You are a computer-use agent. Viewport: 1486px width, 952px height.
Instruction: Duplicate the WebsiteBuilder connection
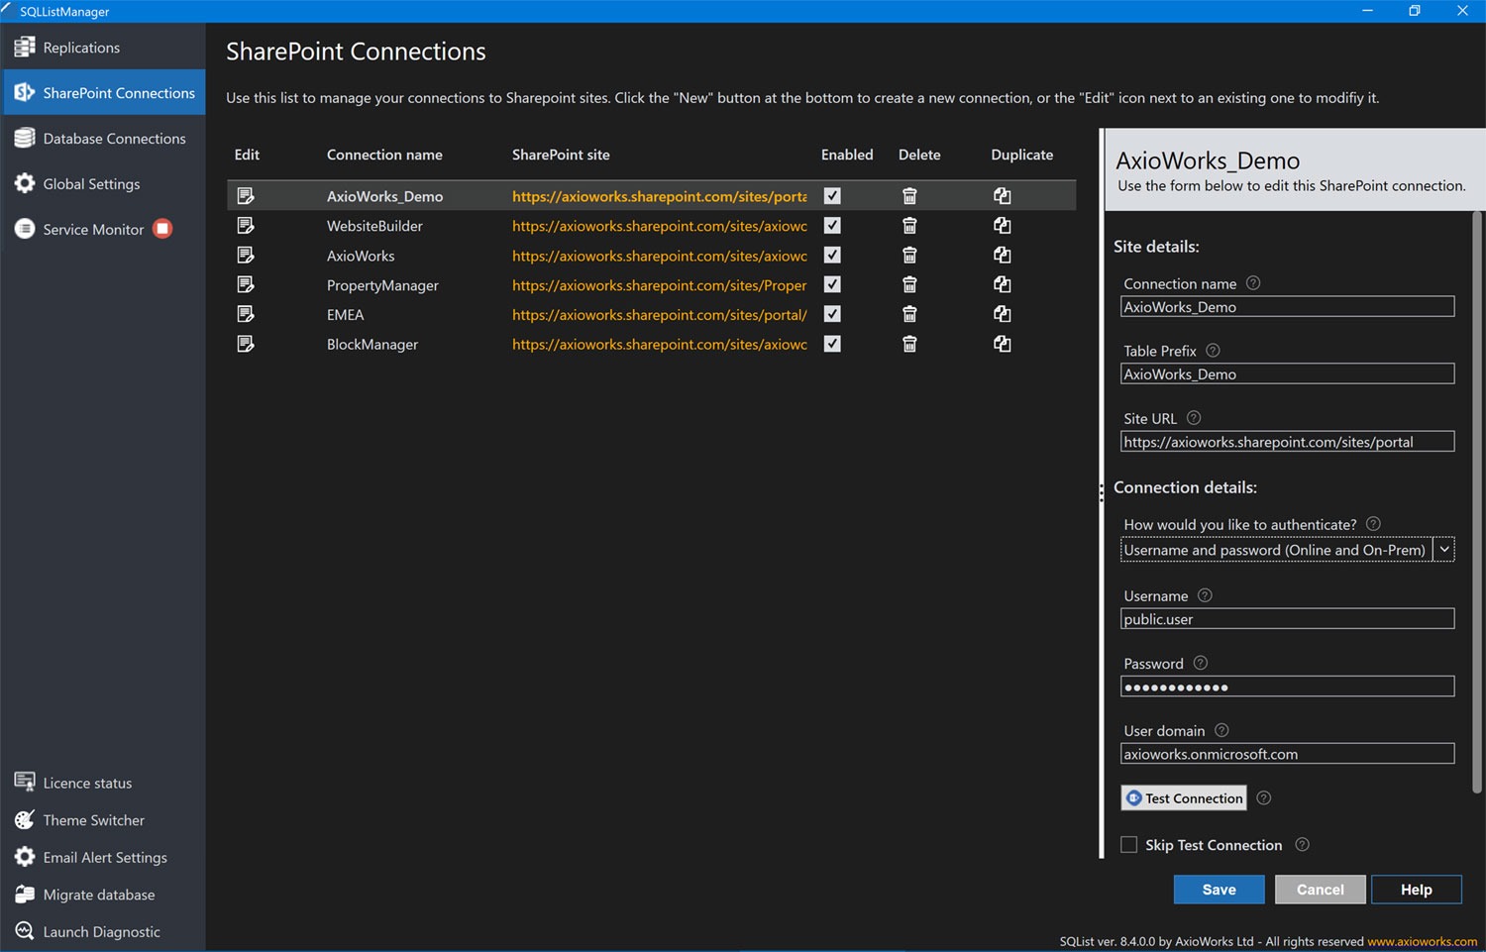click(x=1002, y=225)
